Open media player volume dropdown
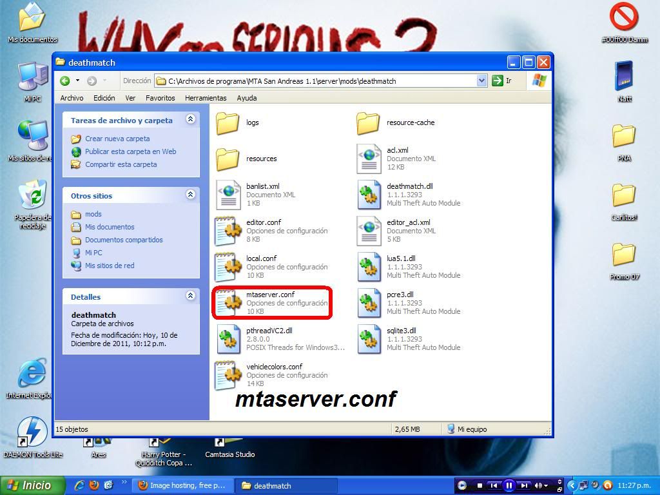Viewport: 660px width, 495px height. click(x=547, y=486)
